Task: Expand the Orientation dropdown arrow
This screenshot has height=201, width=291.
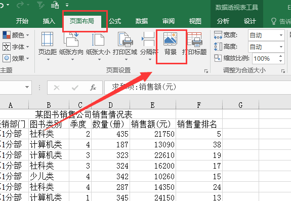Action: coord(72,60)
